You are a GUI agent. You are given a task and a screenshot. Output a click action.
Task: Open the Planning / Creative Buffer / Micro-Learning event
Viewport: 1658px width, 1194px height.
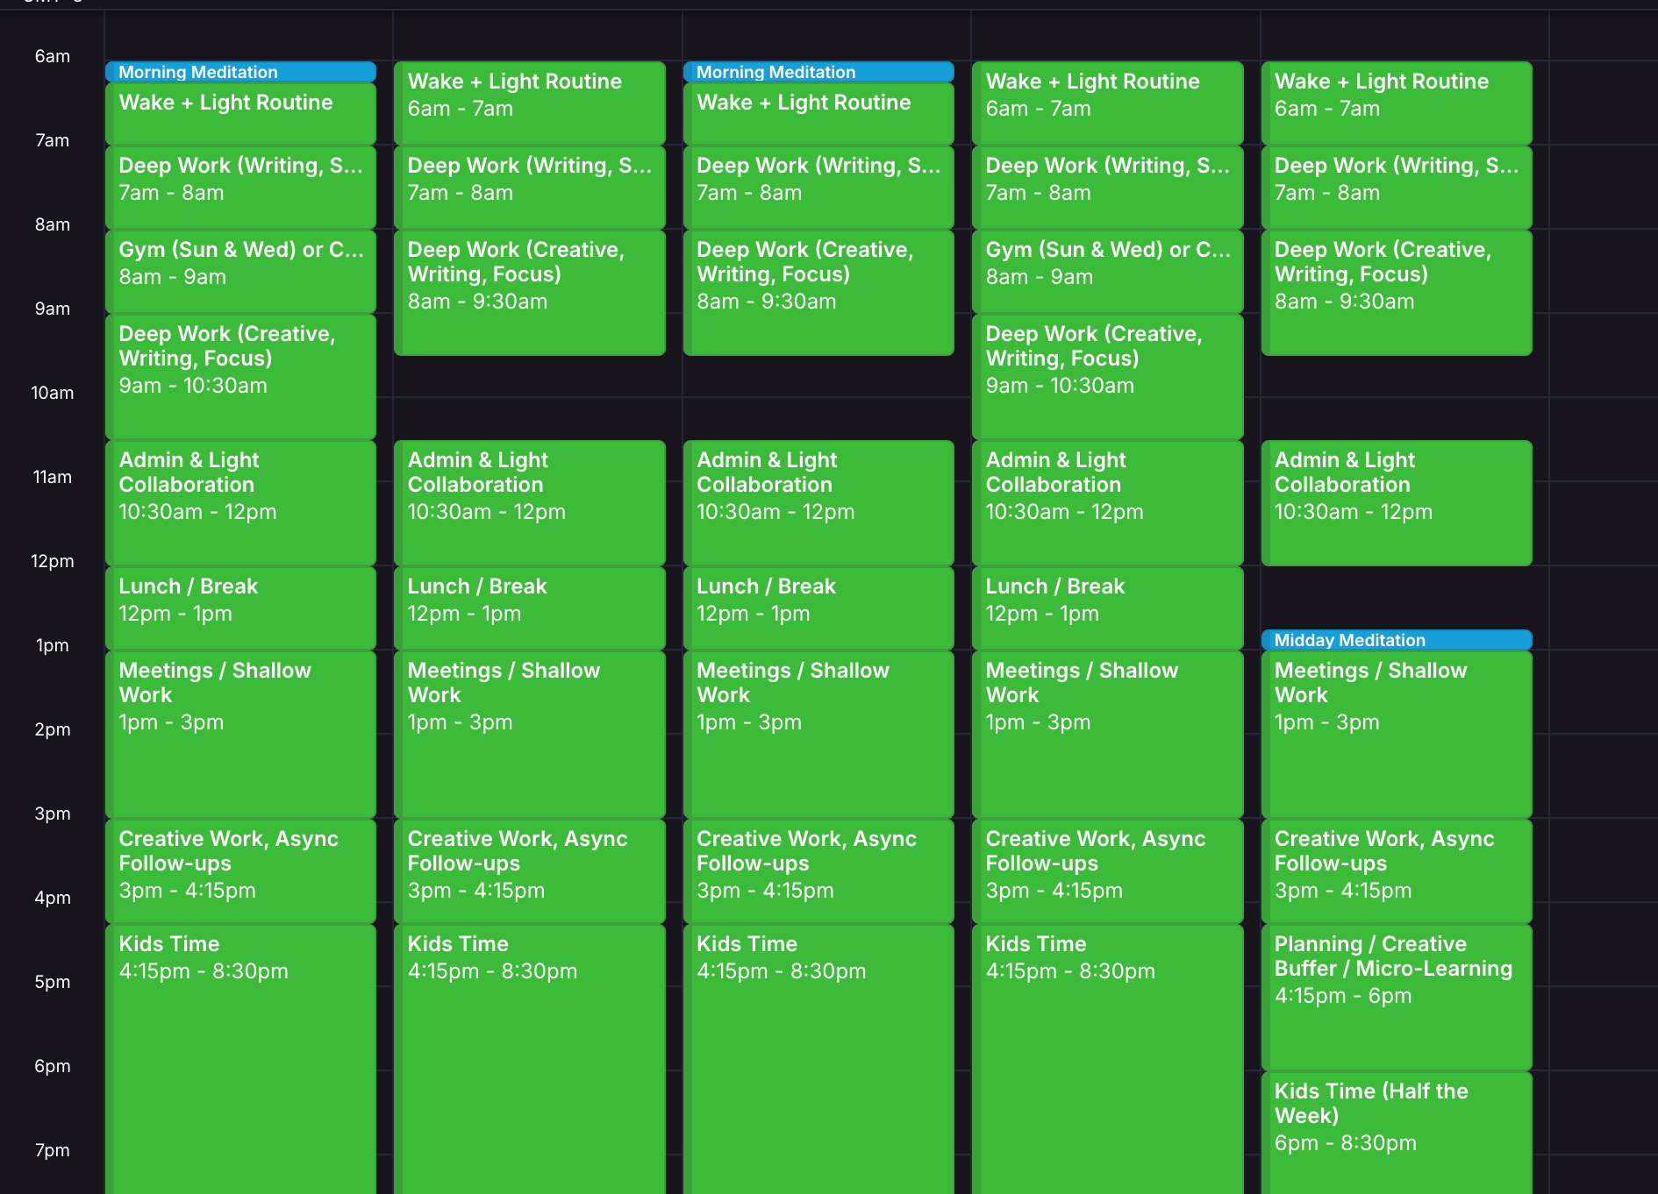tap(1397, 997)
